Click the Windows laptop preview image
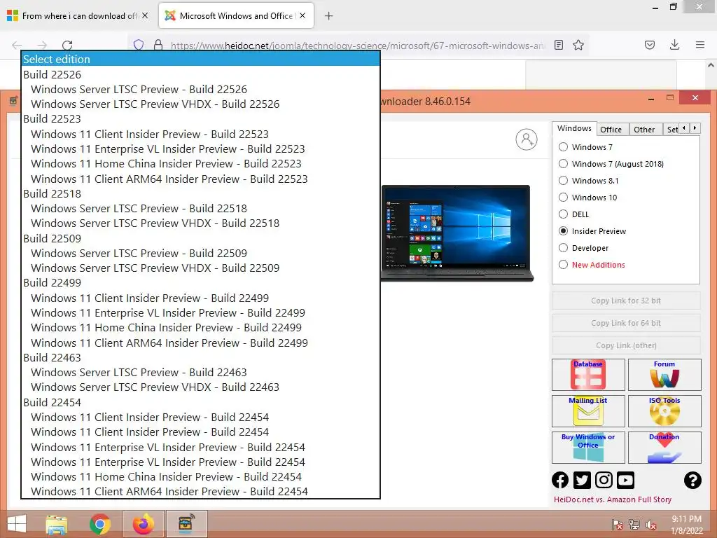 point(457,233)
